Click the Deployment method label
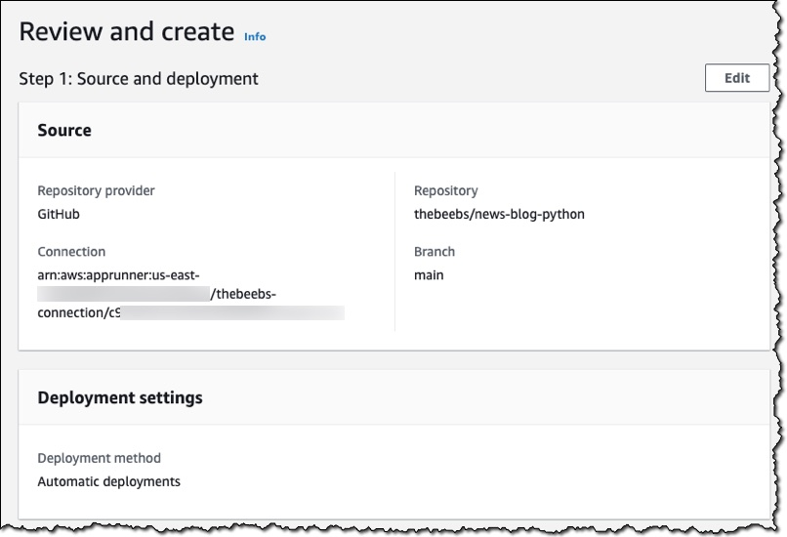 click(99, 458)
